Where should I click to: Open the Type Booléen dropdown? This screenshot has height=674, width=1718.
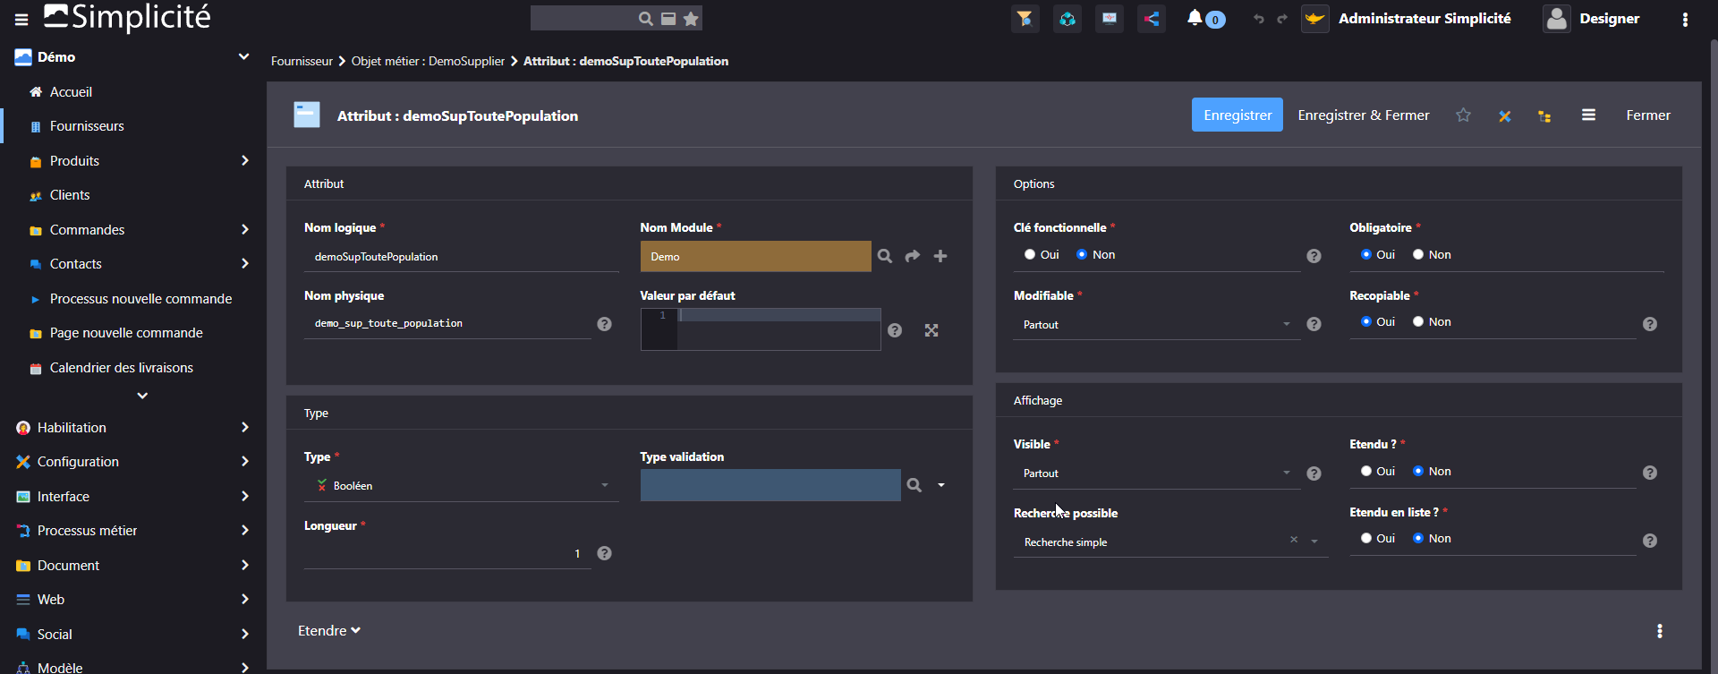tap(461, 486)
